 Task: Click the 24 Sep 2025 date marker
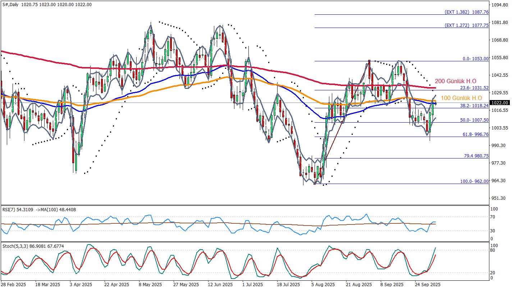pyautogui.click(x=427, y=285)
